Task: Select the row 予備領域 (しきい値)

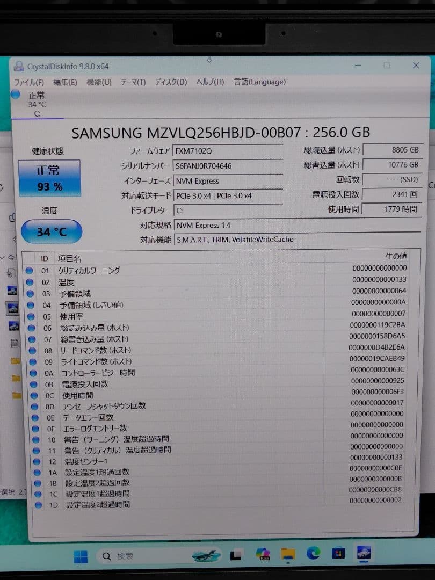Action: (216, 304)
